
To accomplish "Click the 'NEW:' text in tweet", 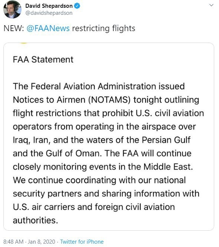I will tap(14, 29).
